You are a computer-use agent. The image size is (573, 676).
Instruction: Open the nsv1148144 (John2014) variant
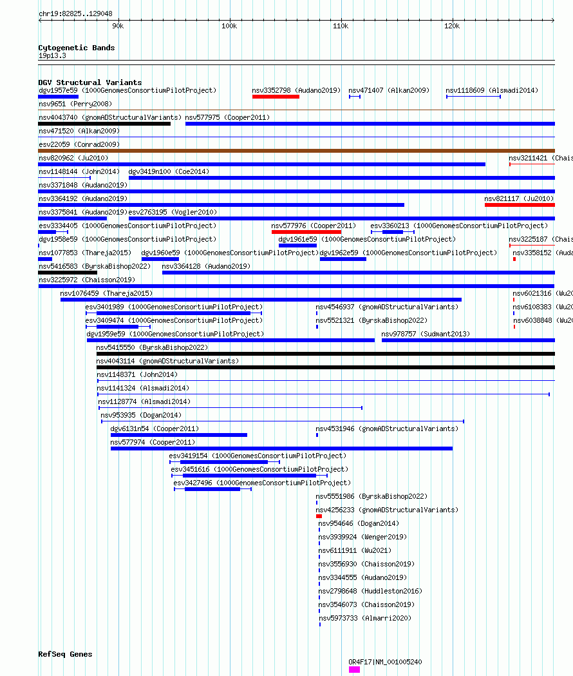coord(79,171)
